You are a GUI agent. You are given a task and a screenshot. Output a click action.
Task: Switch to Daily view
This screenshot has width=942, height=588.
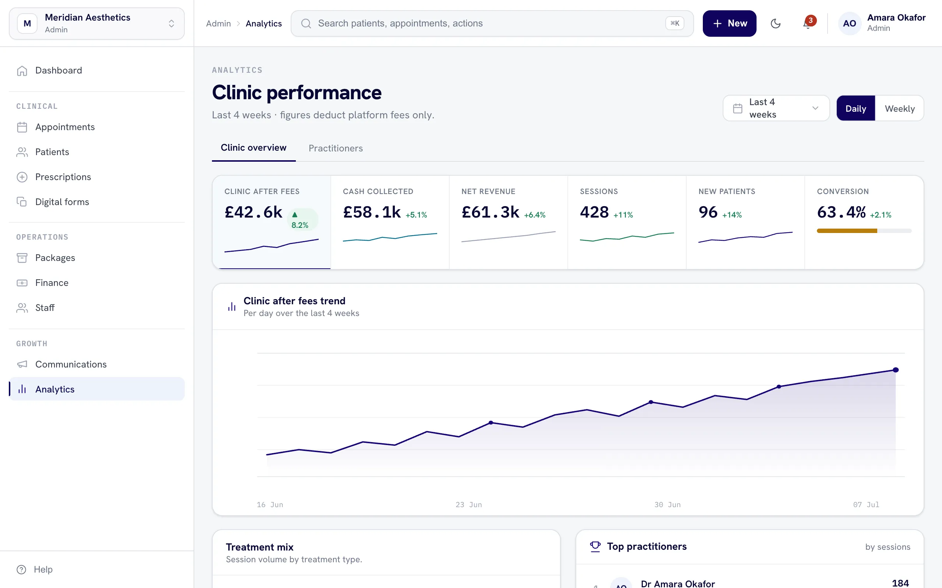[x=856, y=108]
